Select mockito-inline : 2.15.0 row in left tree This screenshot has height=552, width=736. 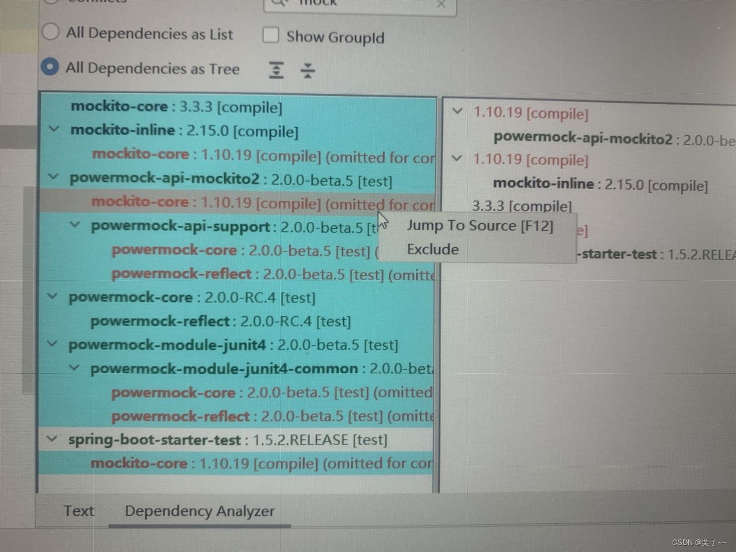(237, 131)
